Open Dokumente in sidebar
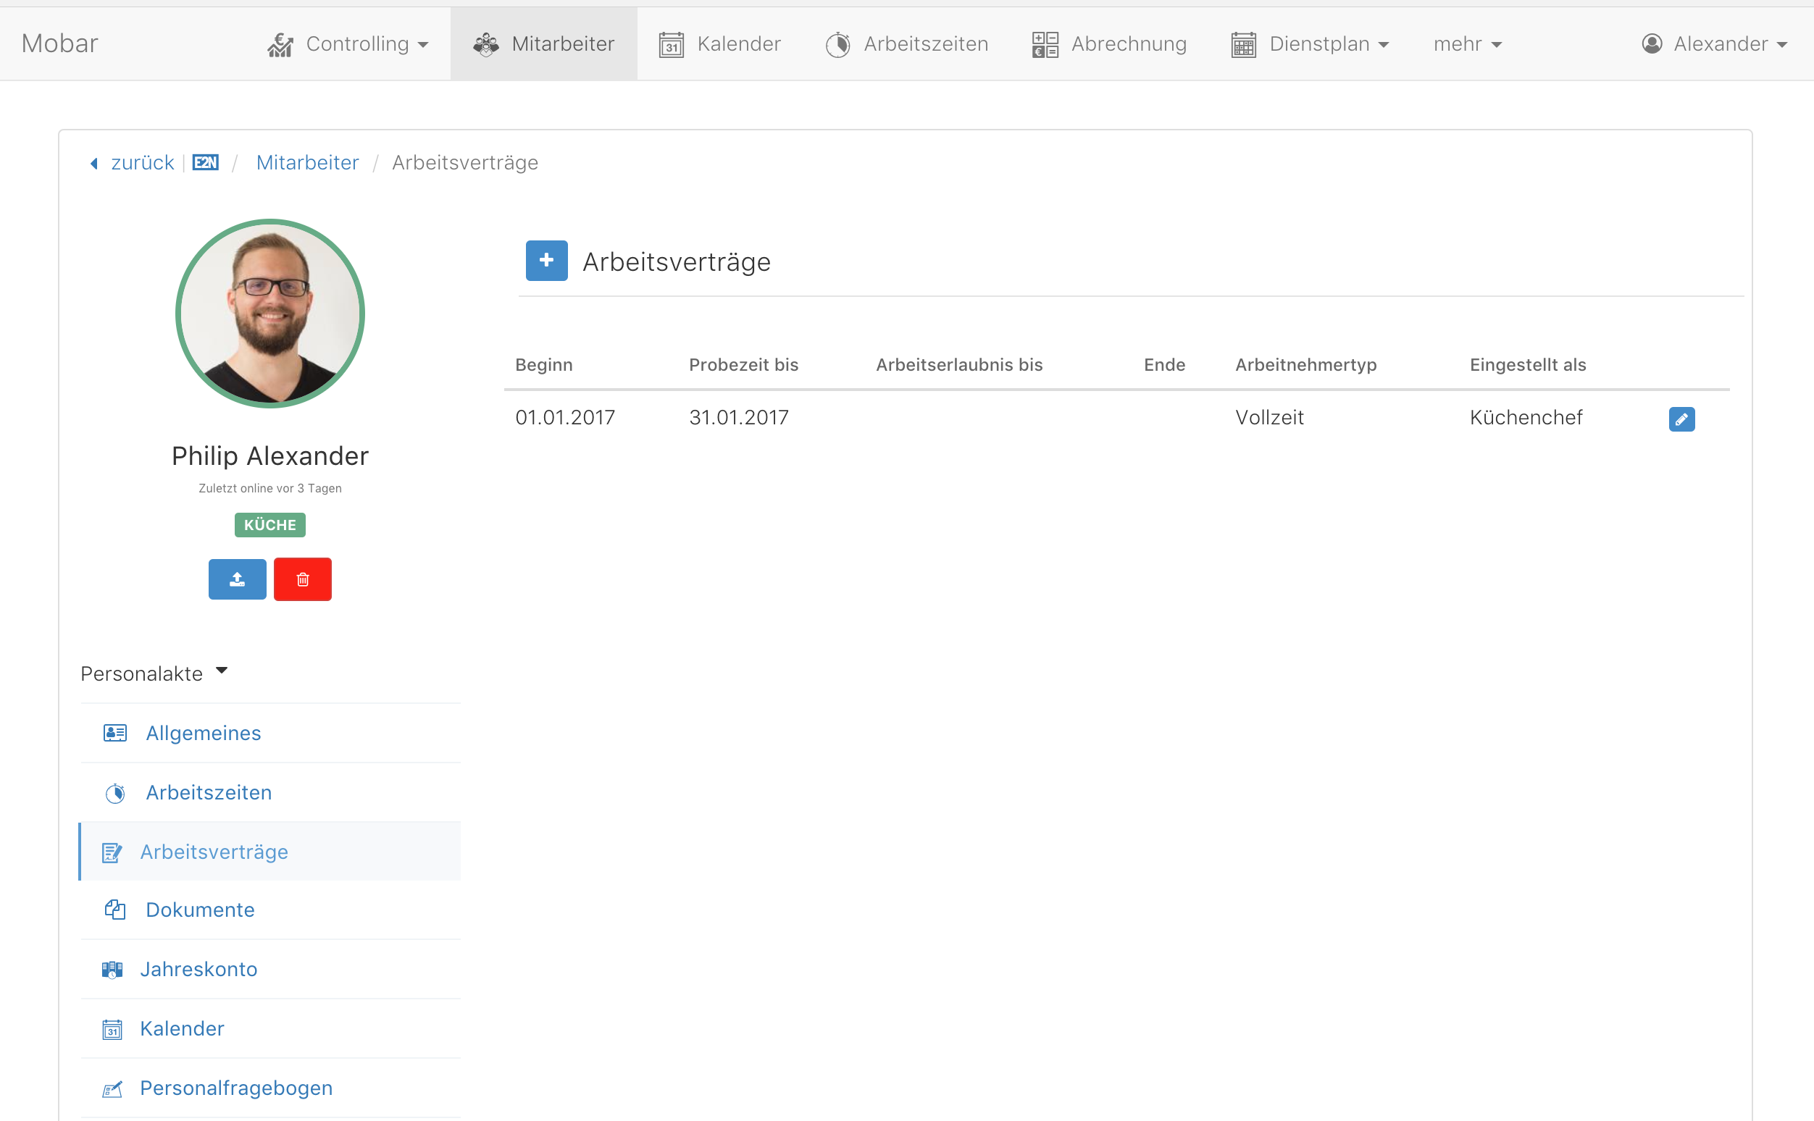1814x1121 pixels. 271,910
